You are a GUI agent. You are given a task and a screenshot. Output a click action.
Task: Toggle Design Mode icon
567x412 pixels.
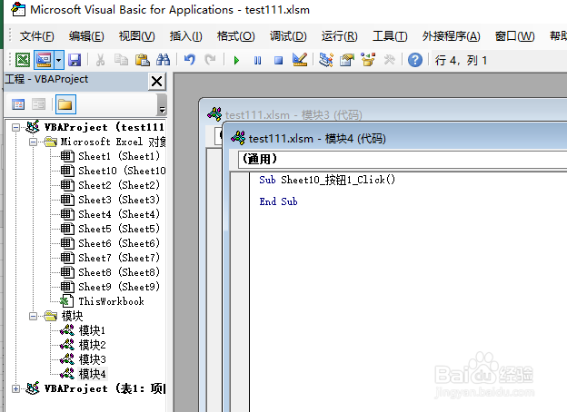pyautogui.click(x=300, y=60)
